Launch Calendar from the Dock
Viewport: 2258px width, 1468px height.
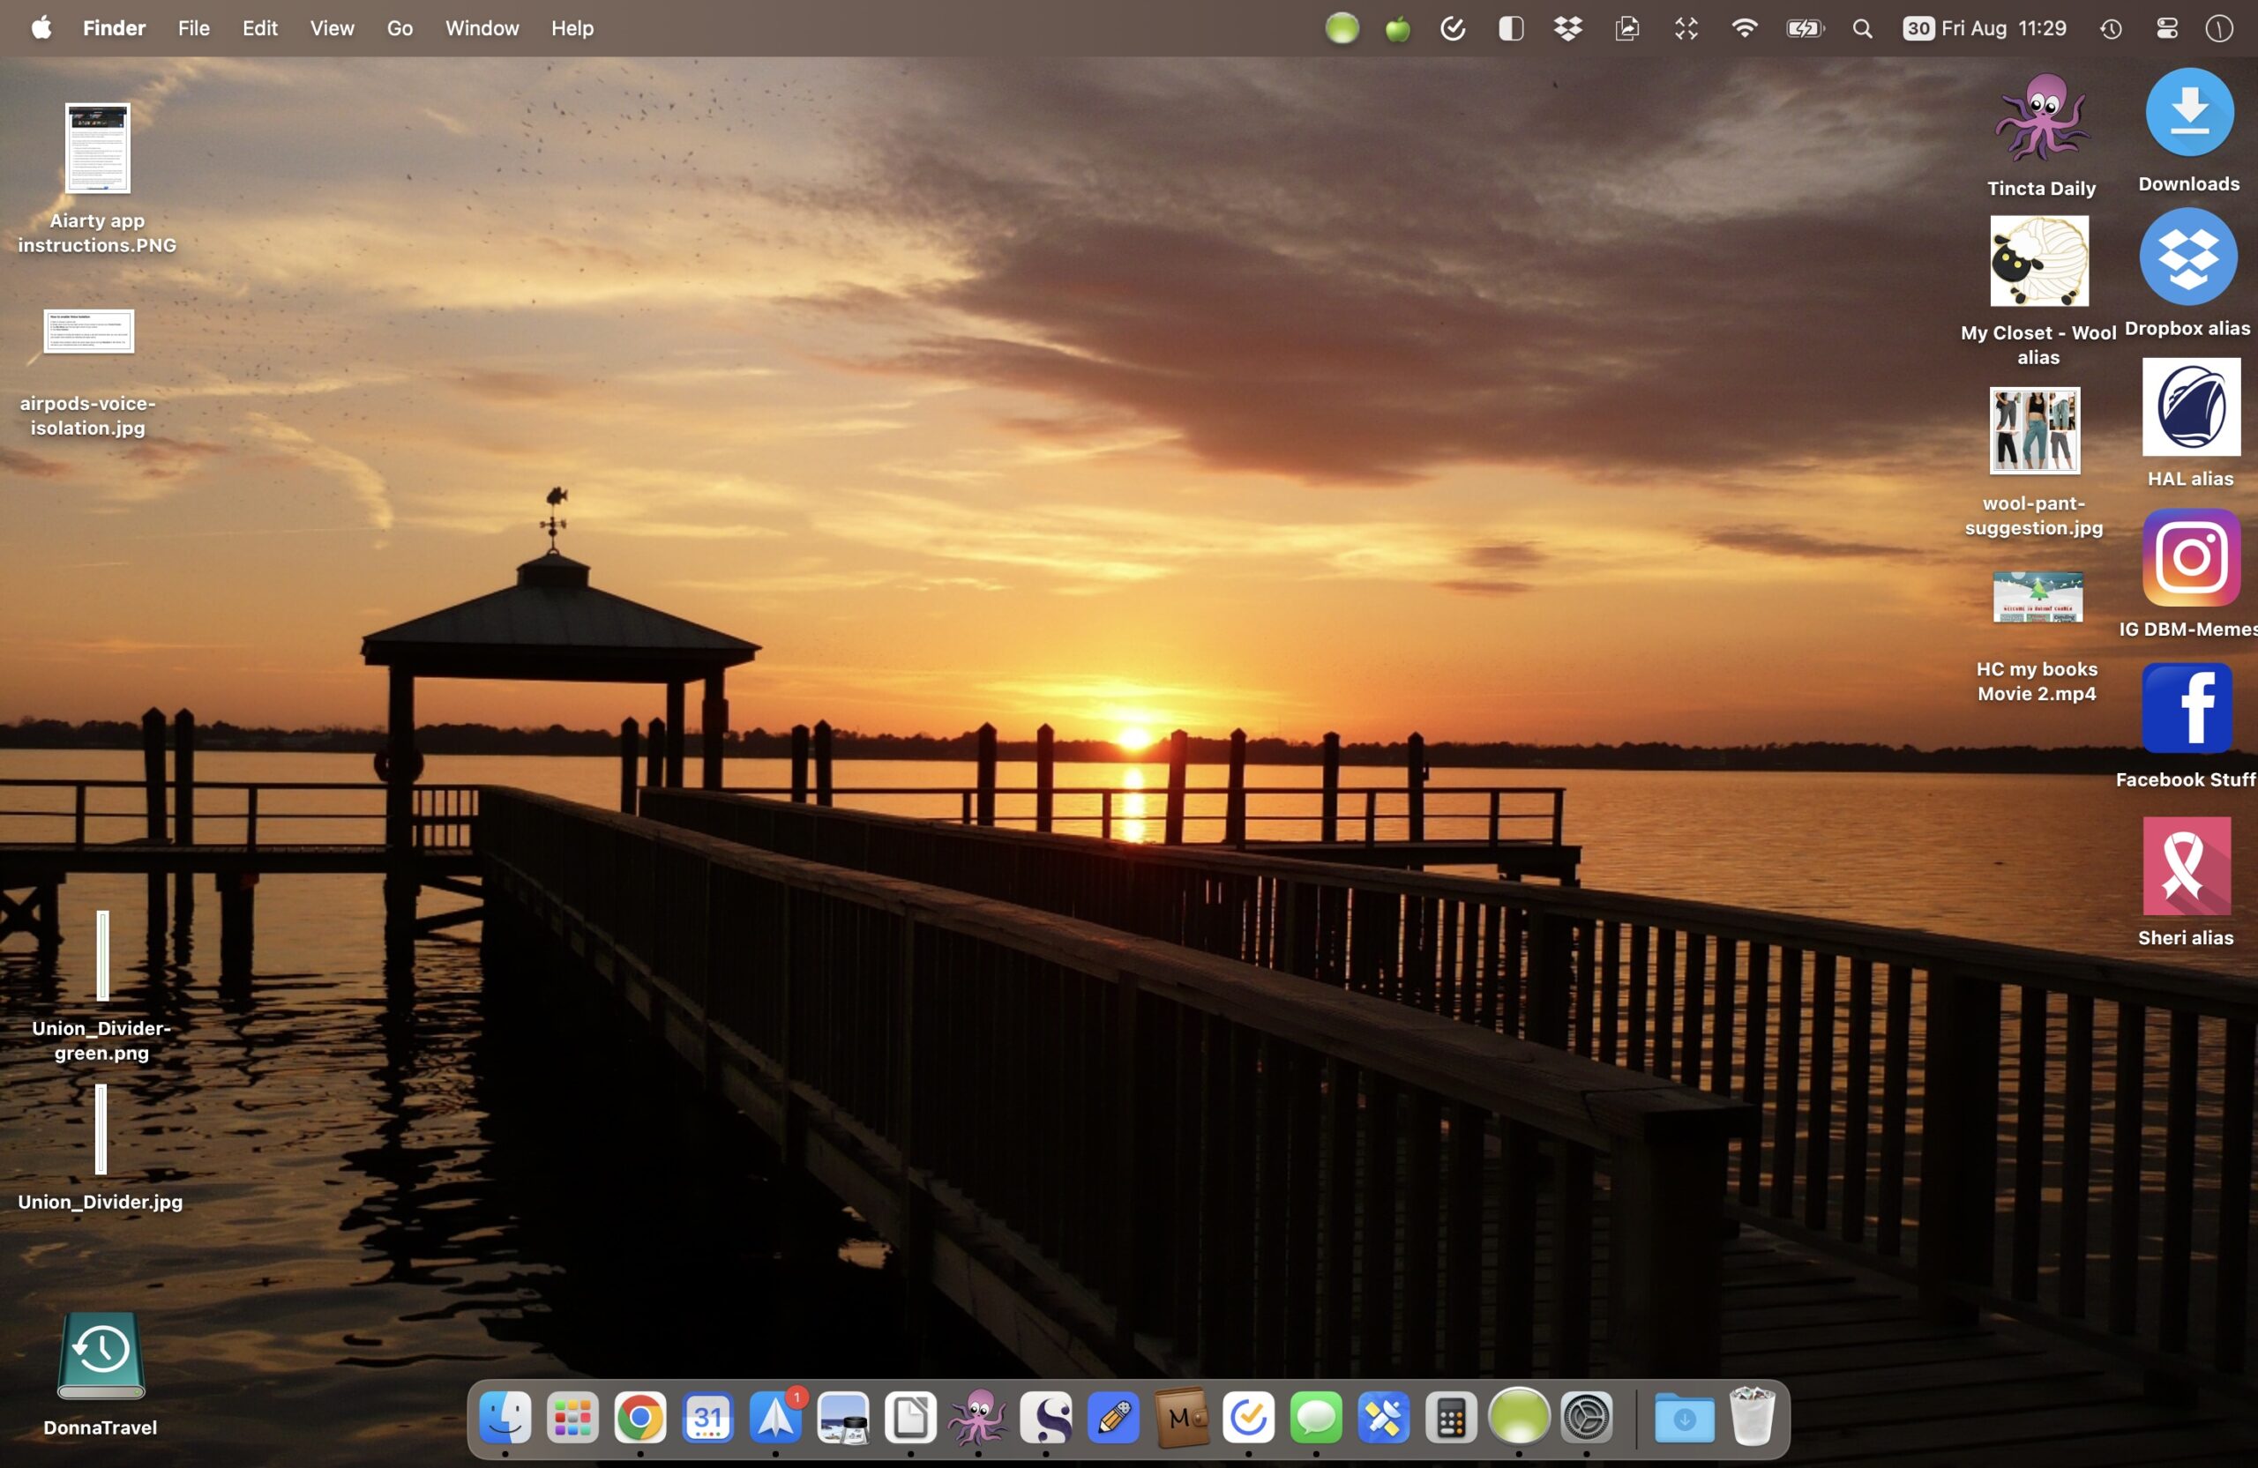click(707, 1419)
